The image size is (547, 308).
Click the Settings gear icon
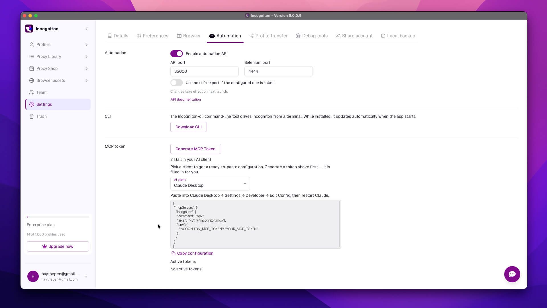[x=32, y=104]
